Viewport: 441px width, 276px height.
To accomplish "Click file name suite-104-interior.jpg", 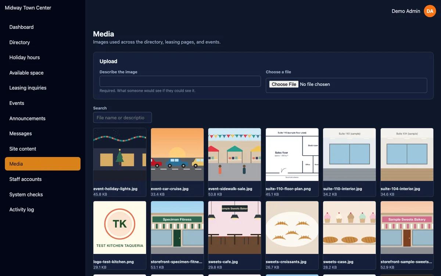I will tap(400, 189).
